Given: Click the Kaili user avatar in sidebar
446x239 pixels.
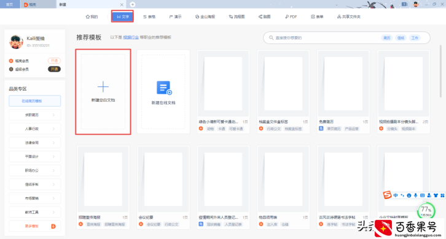Looking at the screenshot, I should pyautogui.click(x=16, y=42).
